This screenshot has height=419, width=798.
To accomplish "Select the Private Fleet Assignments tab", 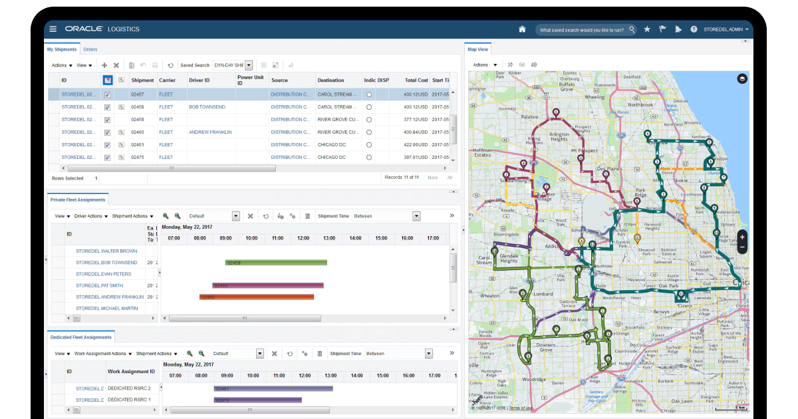I will pos(76,200).
